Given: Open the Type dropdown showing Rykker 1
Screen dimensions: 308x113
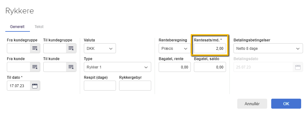Looking at the screenshot, I should coord(118,67).
